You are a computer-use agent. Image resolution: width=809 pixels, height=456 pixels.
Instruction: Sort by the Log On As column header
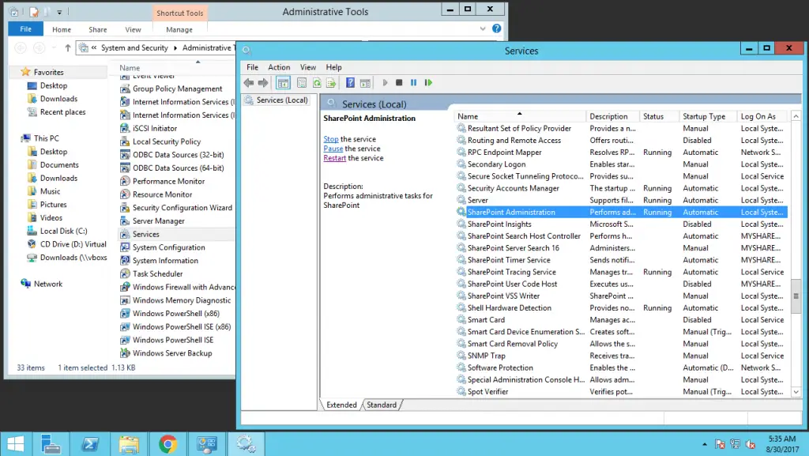763,117
